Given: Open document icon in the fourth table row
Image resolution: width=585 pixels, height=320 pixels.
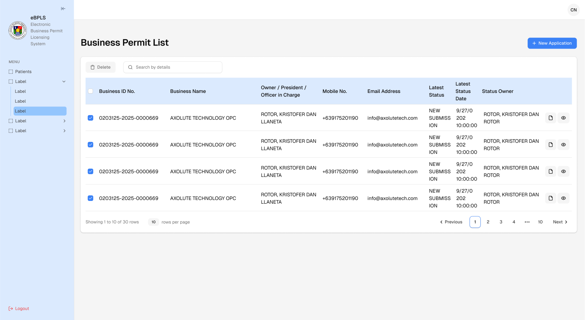Looking at the screenshot, I should 551,198.
